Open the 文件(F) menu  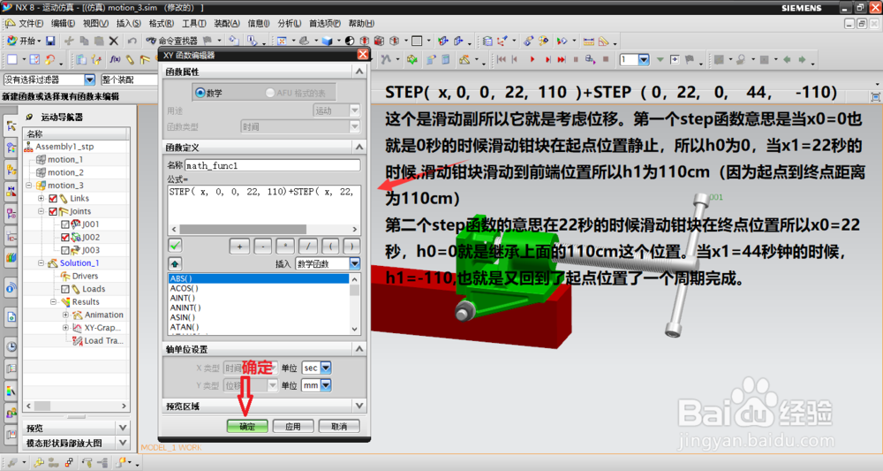(x=30, y=23)
